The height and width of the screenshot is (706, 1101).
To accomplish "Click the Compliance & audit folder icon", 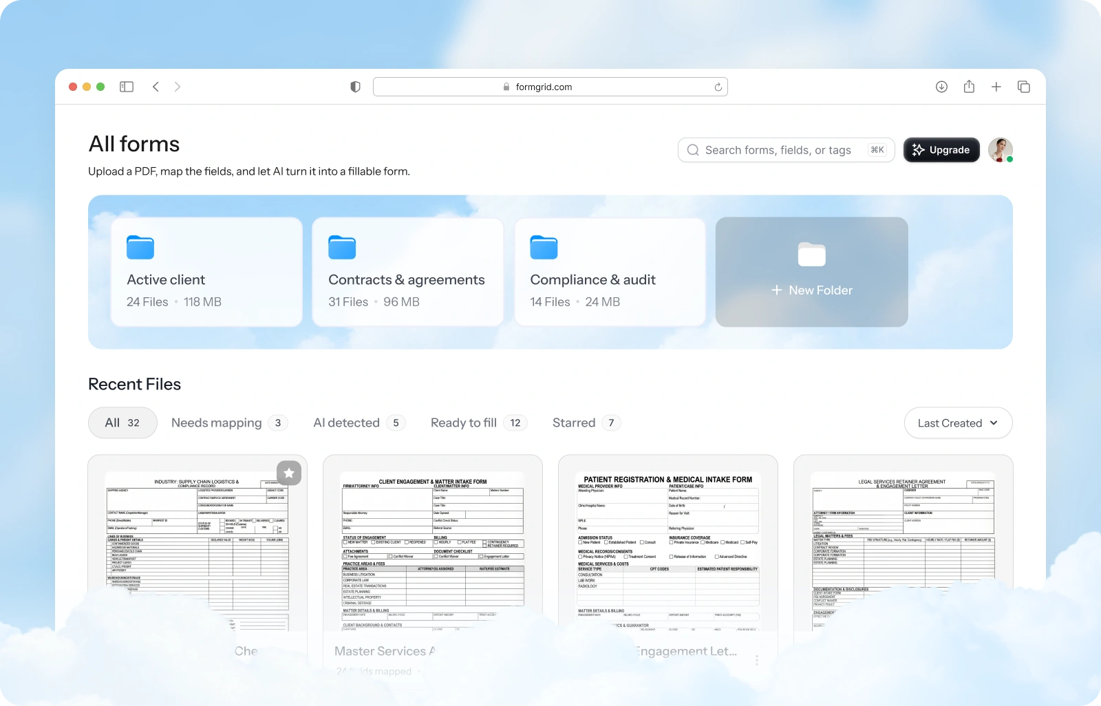I will coord(544,247).
